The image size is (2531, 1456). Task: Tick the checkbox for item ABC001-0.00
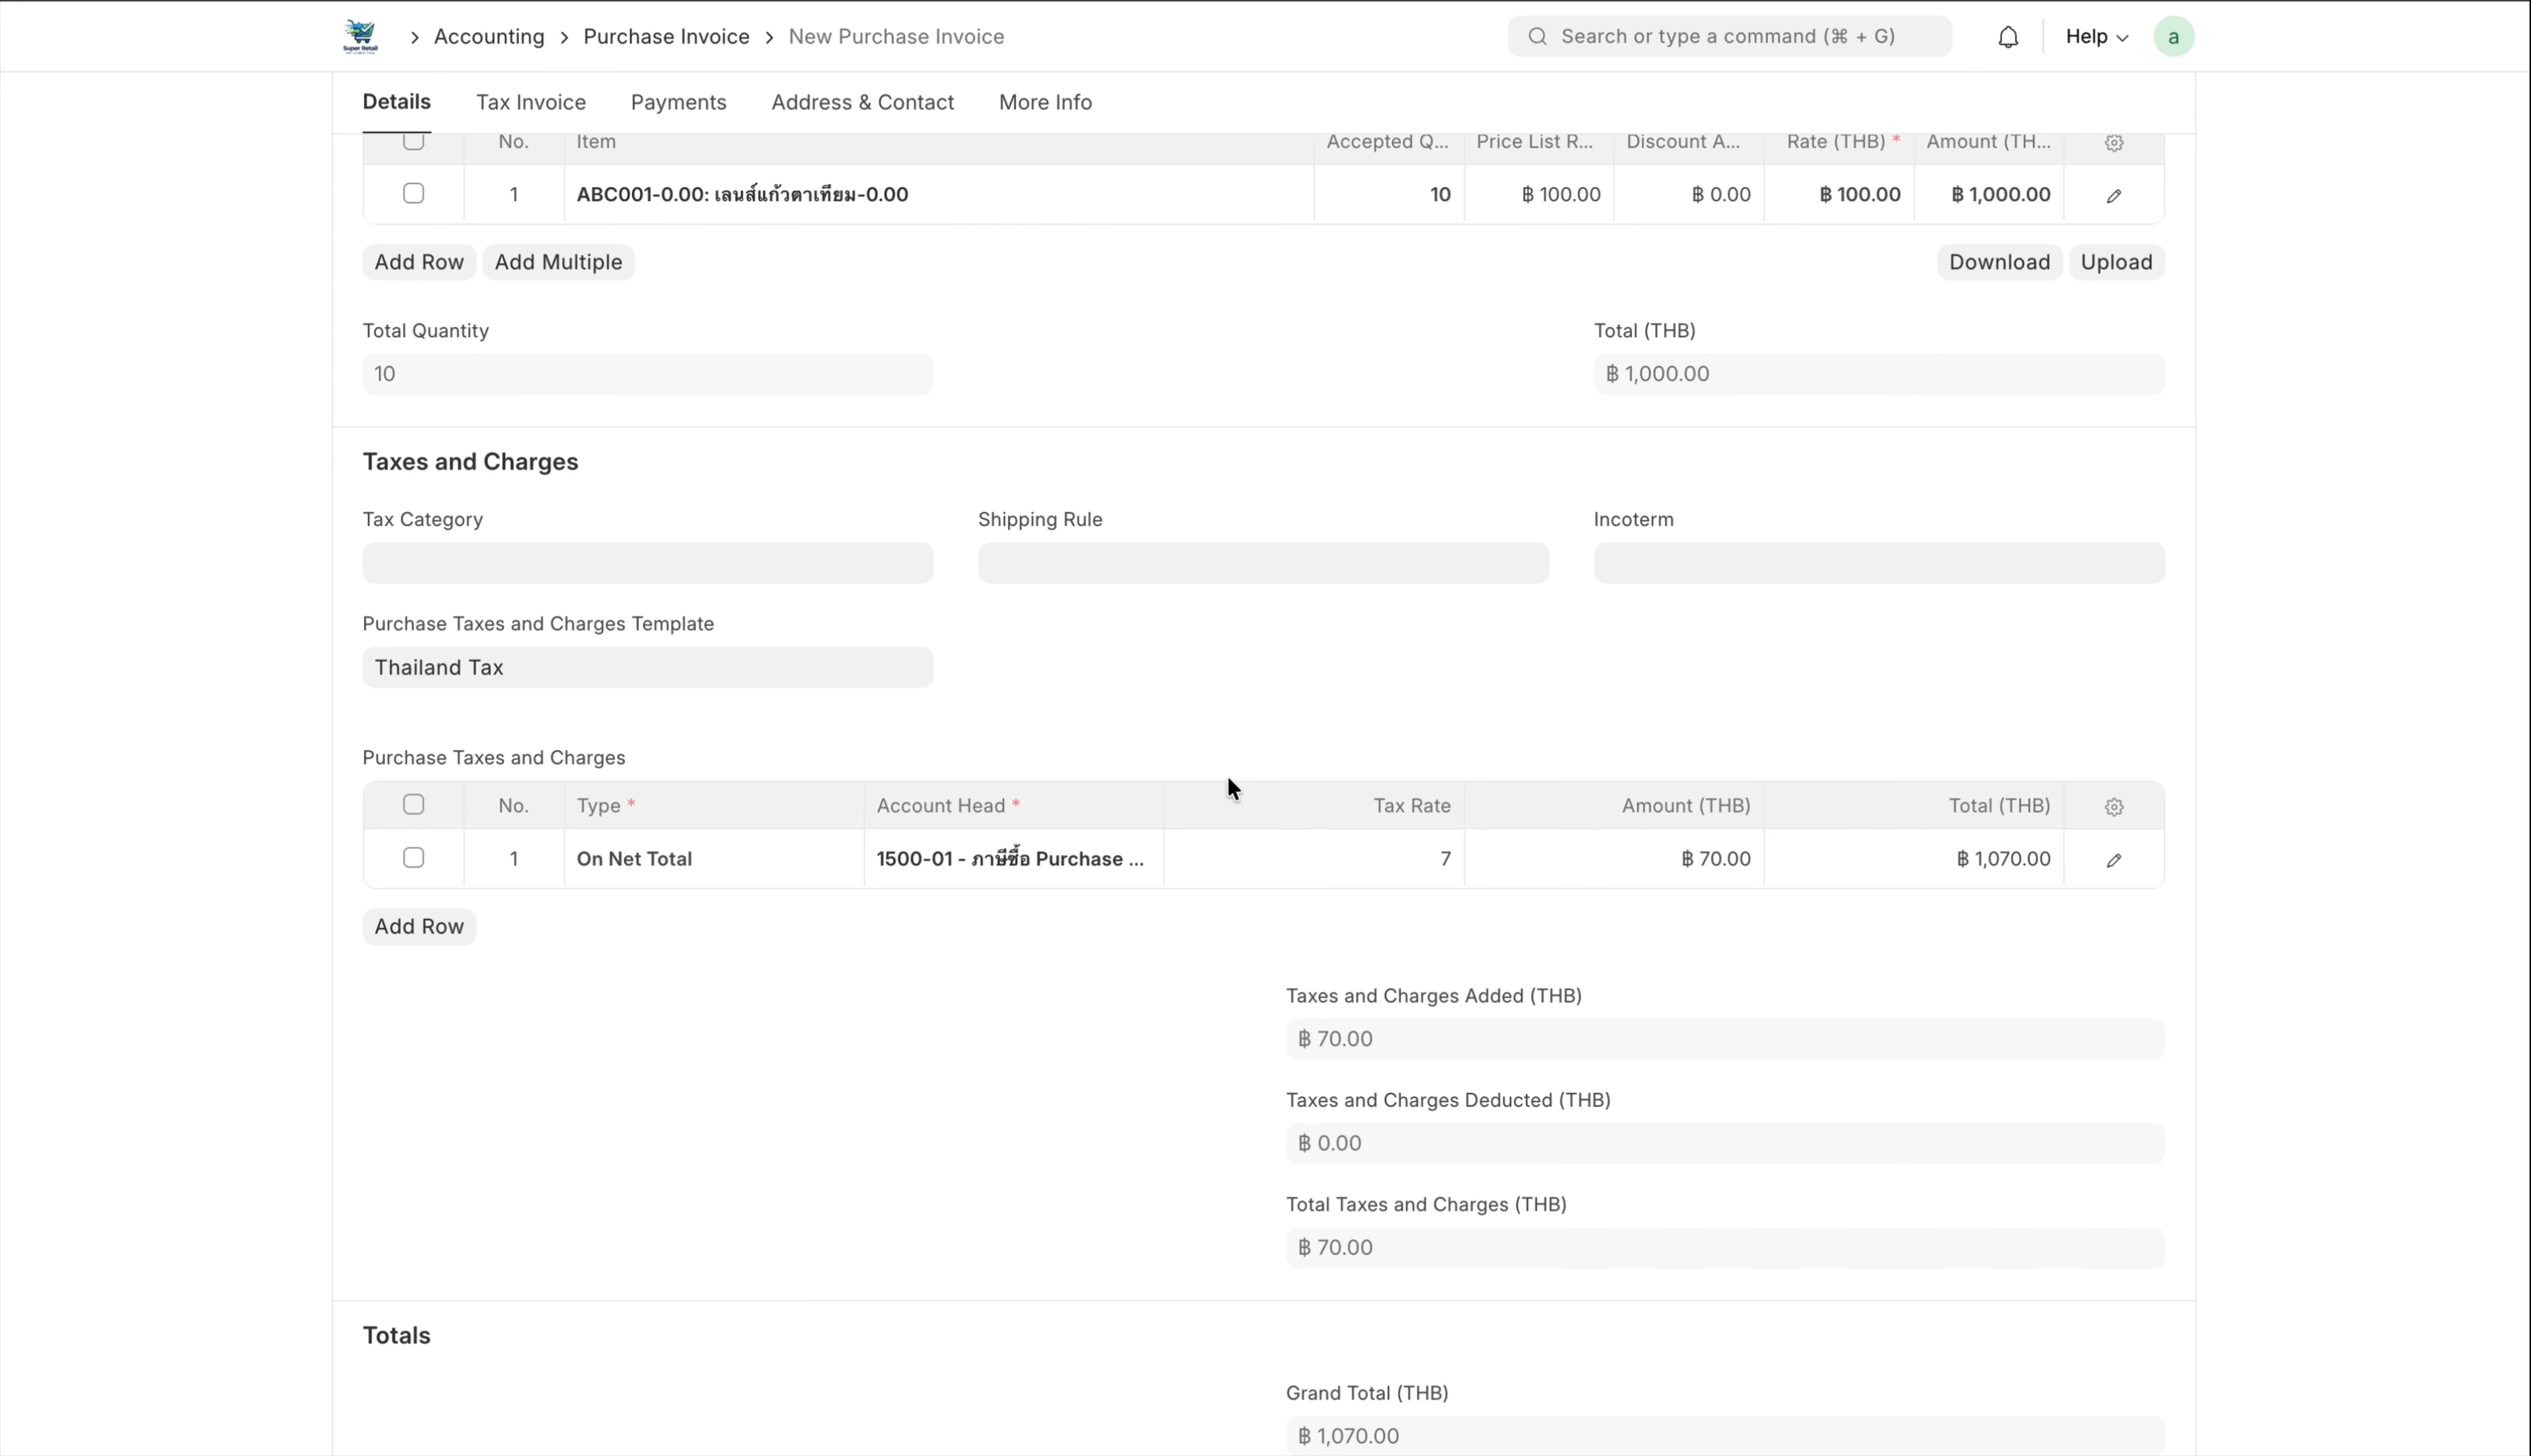tap(413, 193)
